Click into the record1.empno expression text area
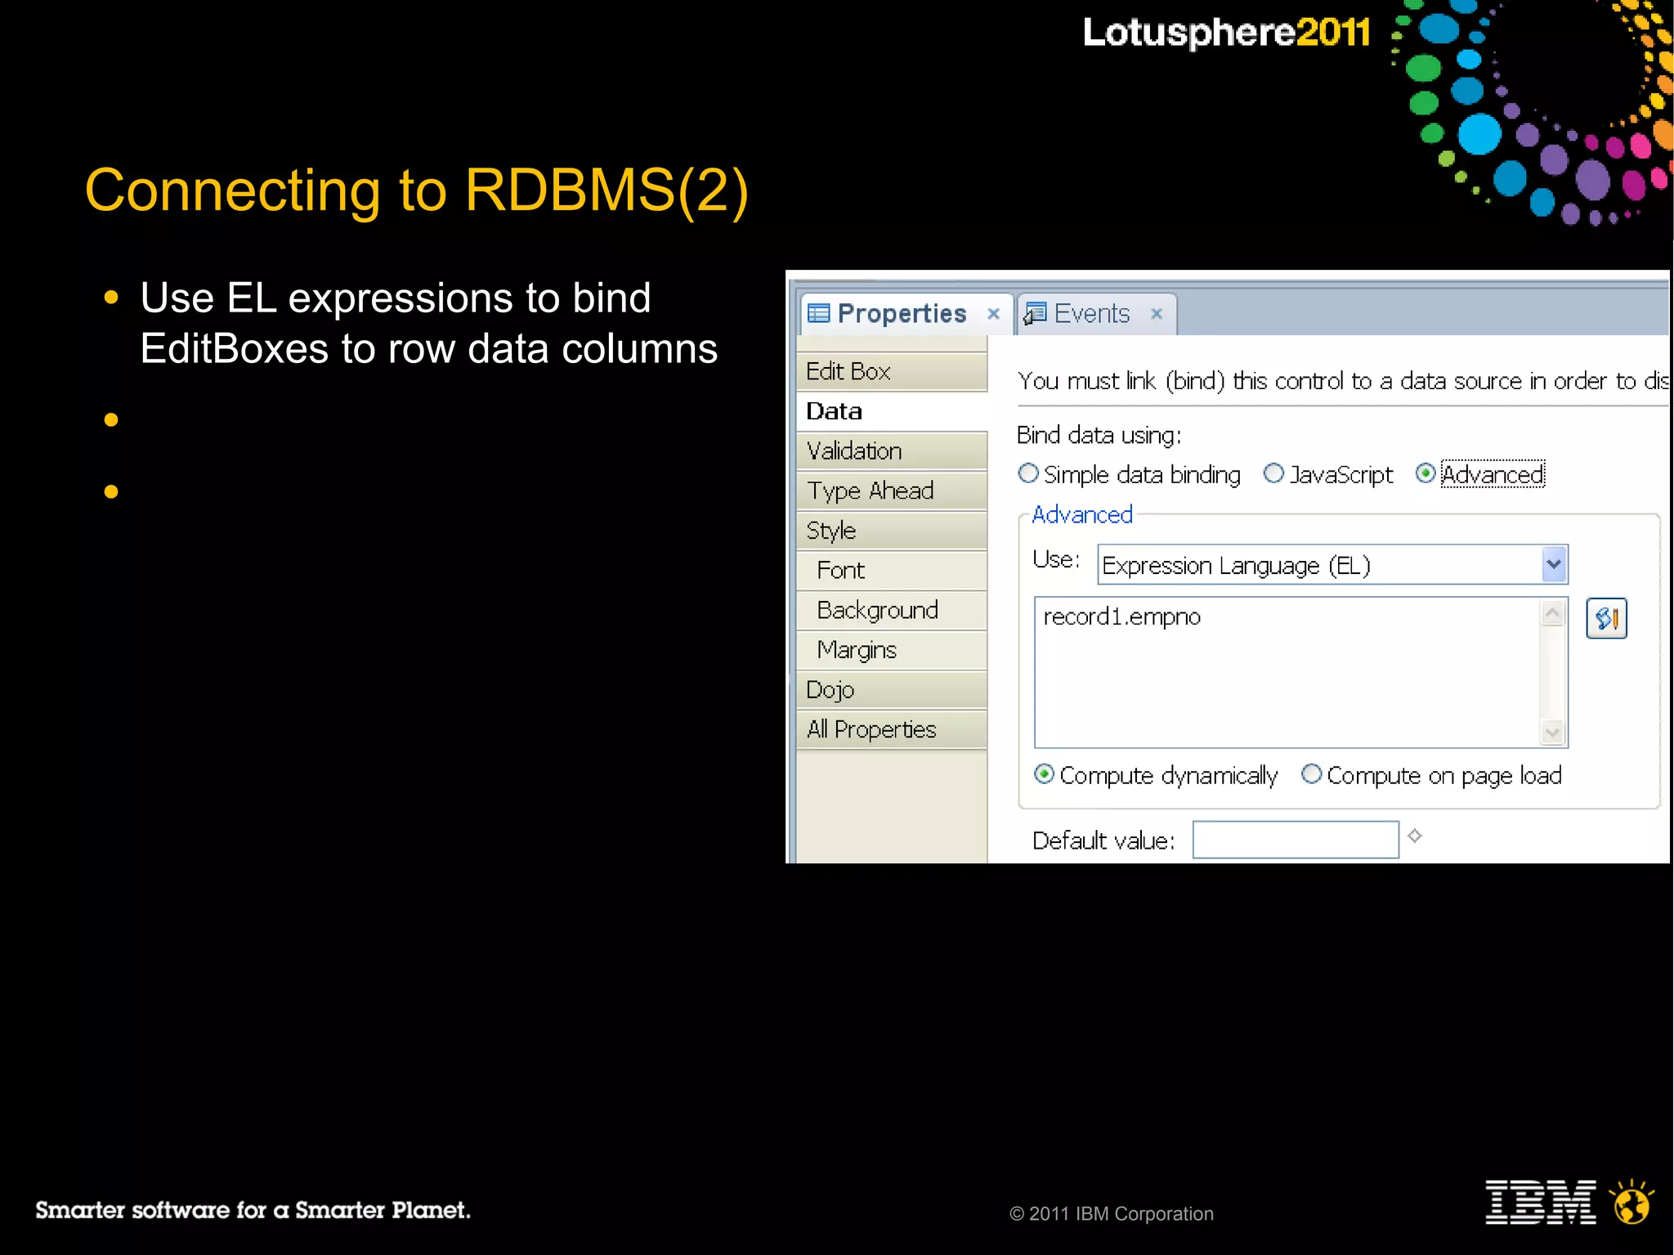This screenshot has width=1674, height=1255. [x=1287, y=672]
